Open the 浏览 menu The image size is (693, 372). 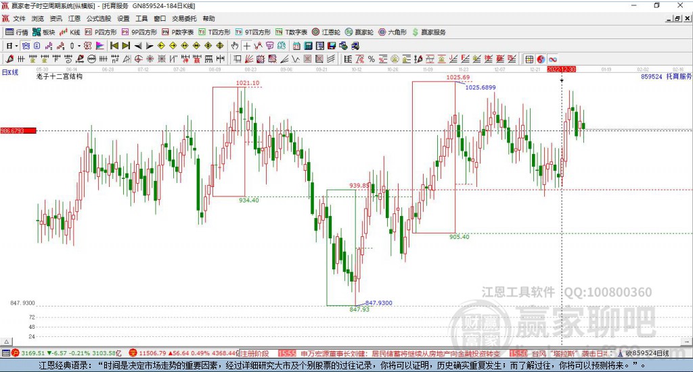tap(38, 18)
